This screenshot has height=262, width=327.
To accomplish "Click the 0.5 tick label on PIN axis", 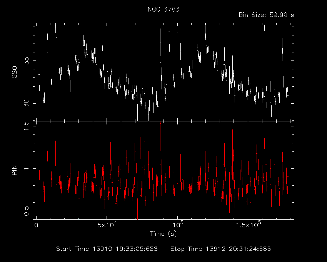I will tap(26, 211).
